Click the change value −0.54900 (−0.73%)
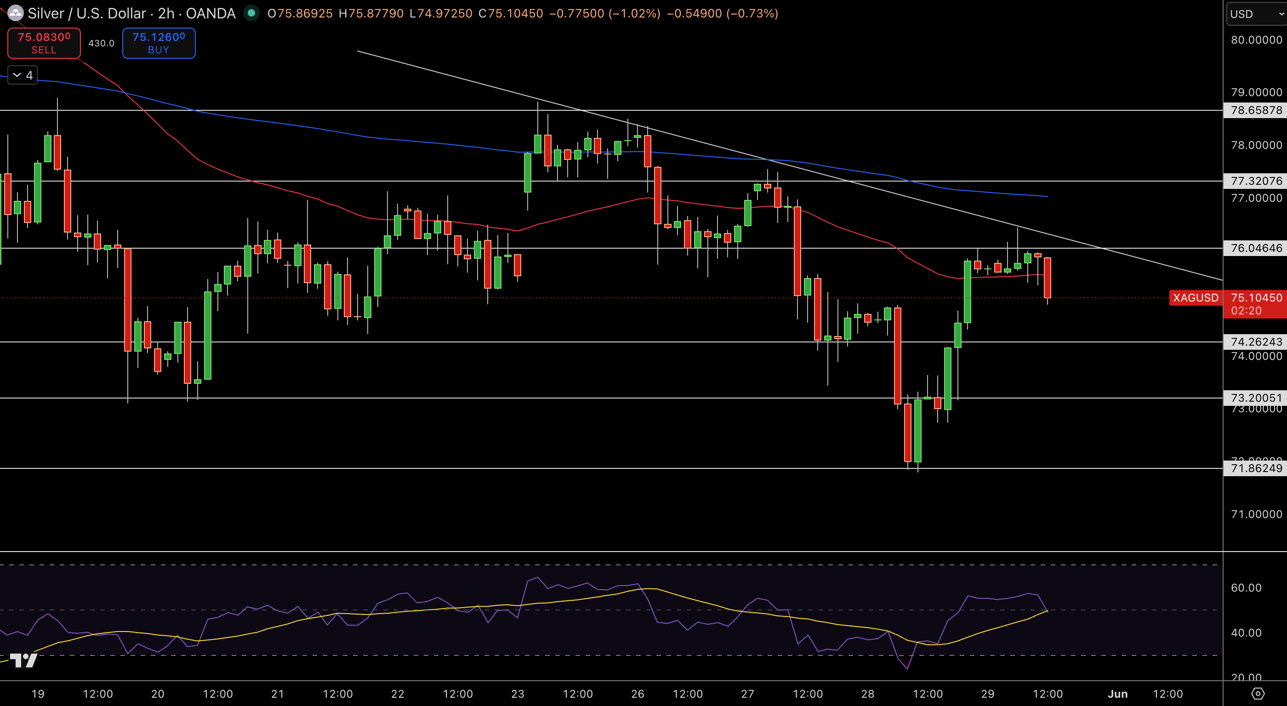Image resolution: width=1287 pixels, height=706 pixels. point(723,13)
